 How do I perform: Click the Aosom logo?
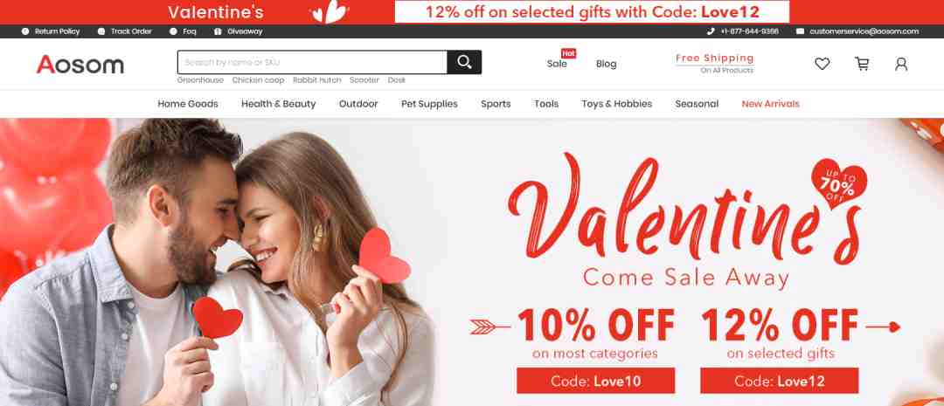coord(80,65)
